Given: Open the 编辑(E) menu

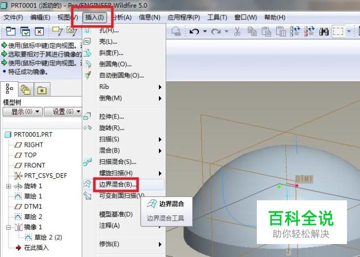Looking at the screenshot, I should pos(40,17).
